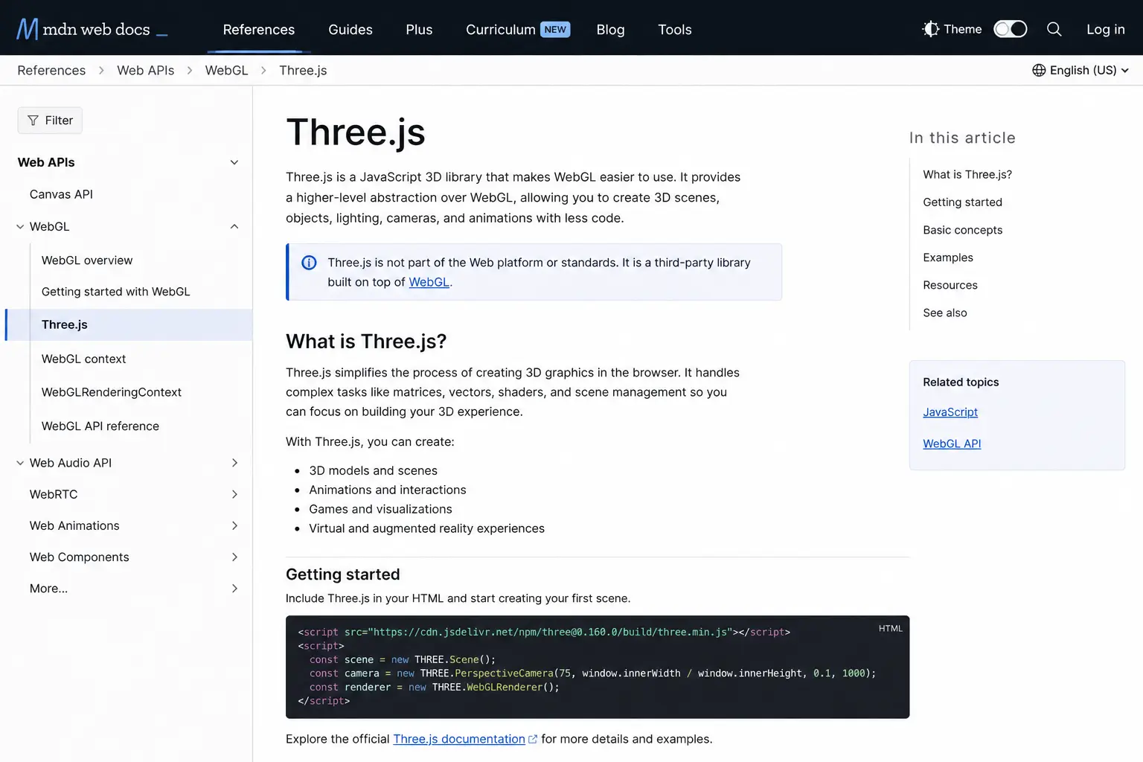The image size is (1143, 762).
Task: Click the HTML label on code block
Action: coord(890,629)
